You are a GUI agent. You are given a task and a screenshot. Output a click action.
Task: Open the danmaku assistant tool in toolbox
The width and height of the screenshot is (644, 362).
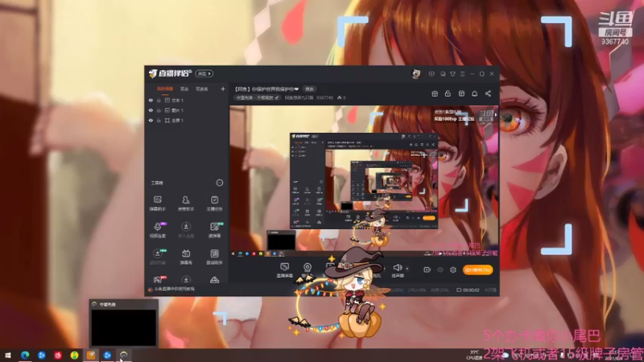157,204
